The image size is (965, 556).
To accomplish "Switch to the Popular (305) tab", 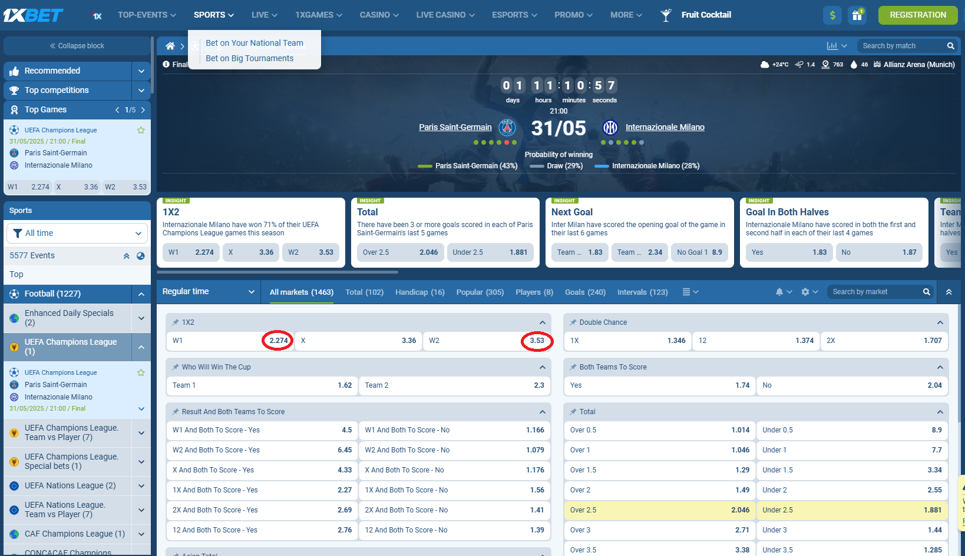I will (480, 292).
